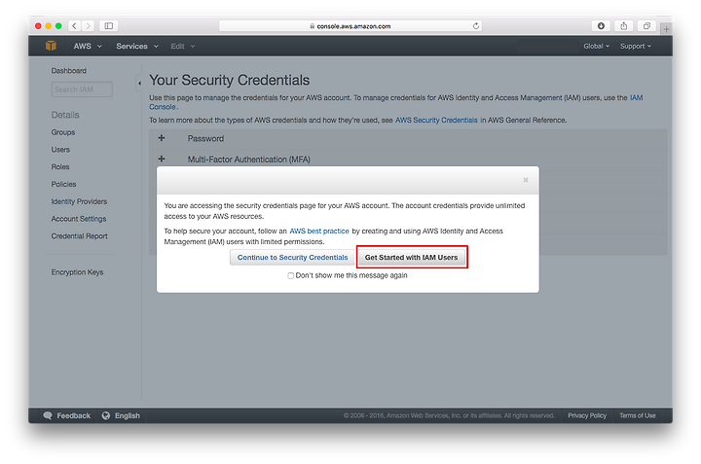Toggle the Safari sidebar icon
This screenshot has height=464, width=701.
click(x=109, y=26)
